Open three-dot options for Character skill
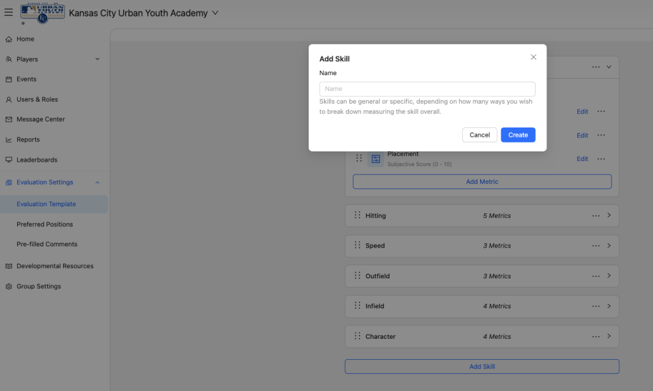Image resolution: width=653 pixels, height=391 pixels. 596,336
